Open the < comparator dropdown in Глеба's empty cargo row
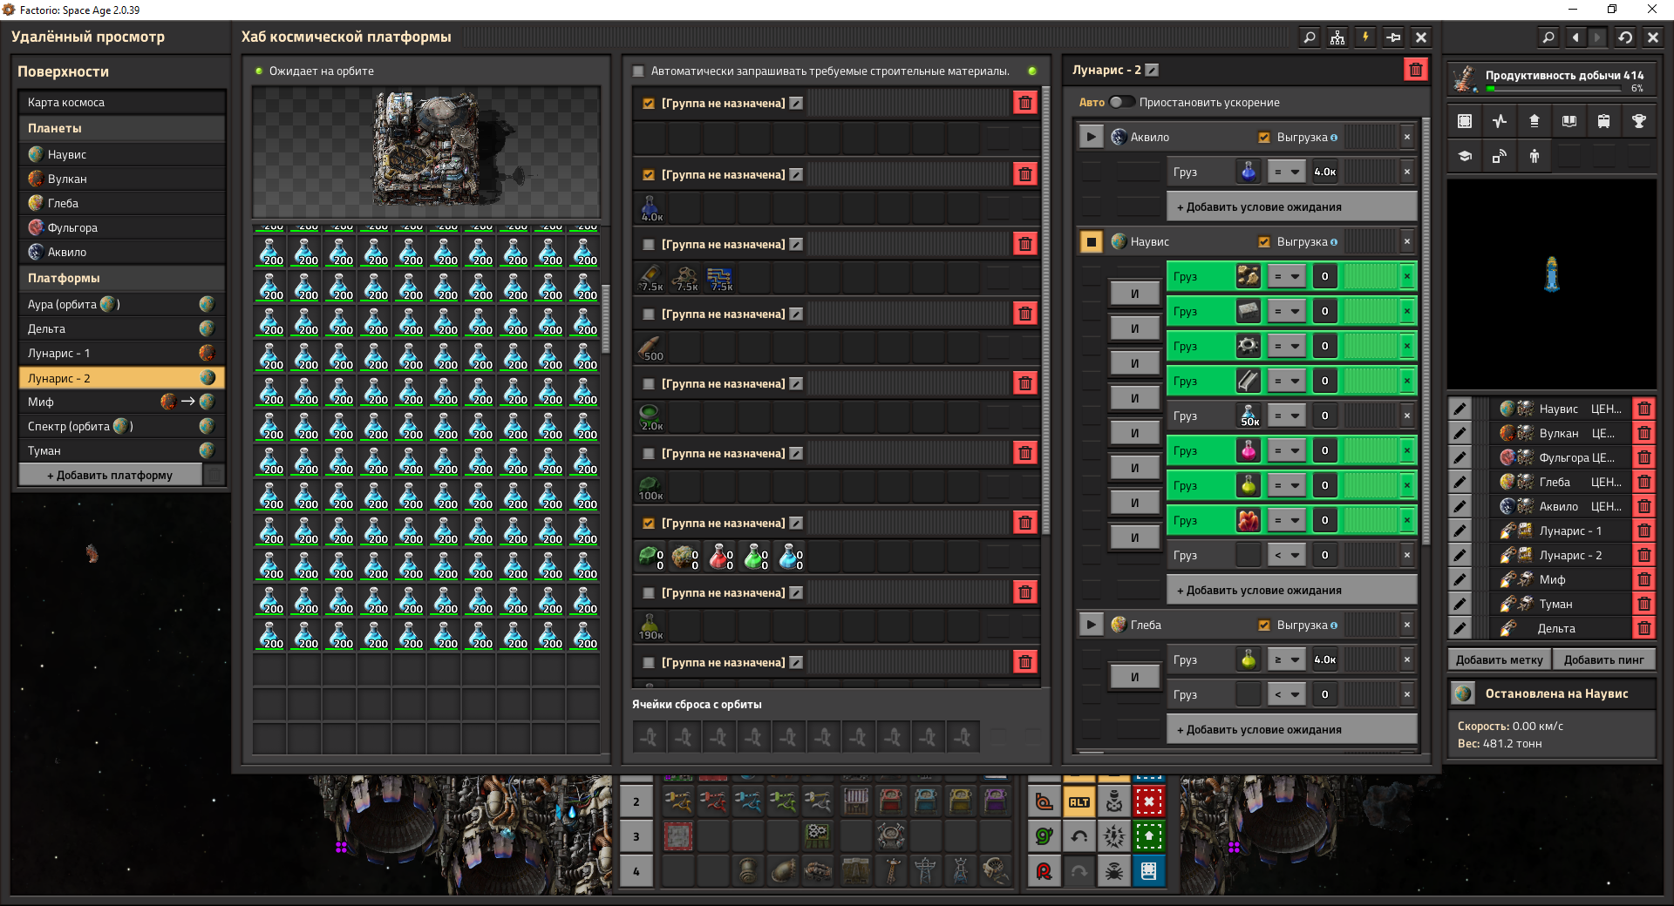This screenshot has width=1674, height=906. coord(1286,694)
